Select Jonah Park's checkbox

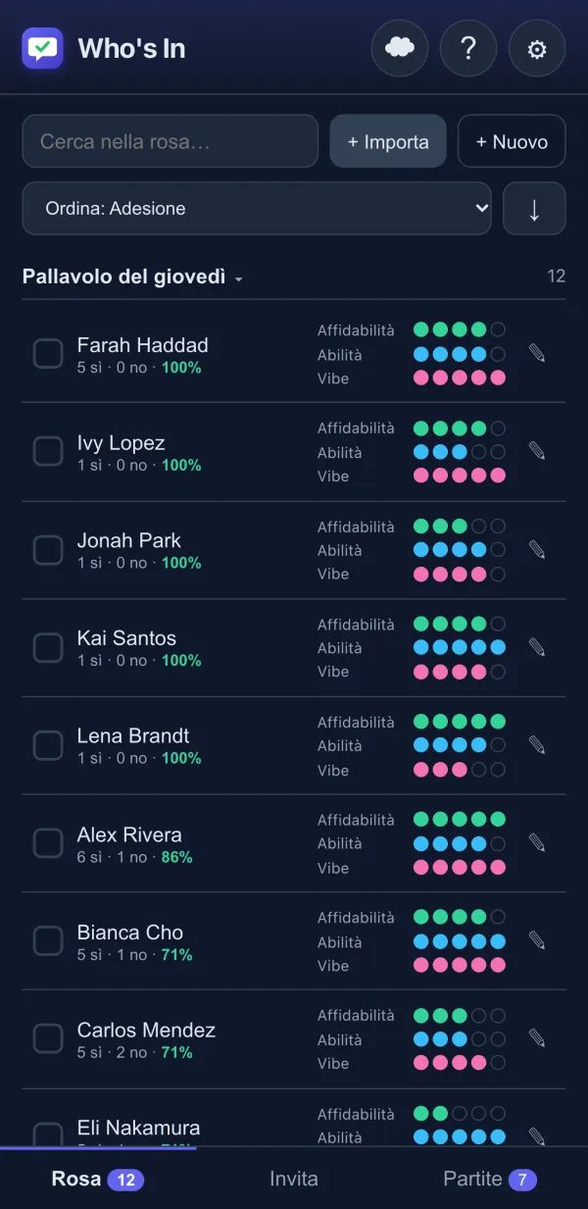48,549
